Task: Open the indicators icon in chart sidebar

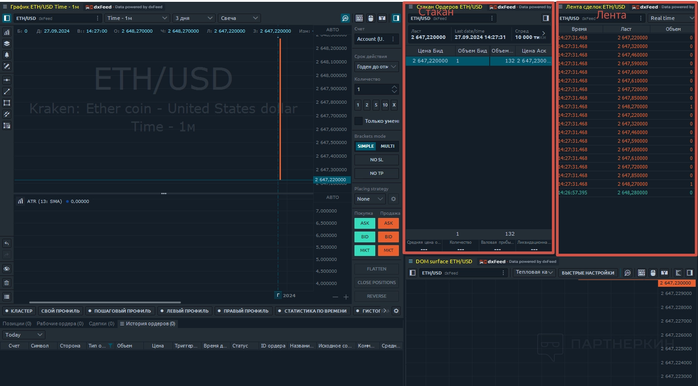Action: click(7, 32)
